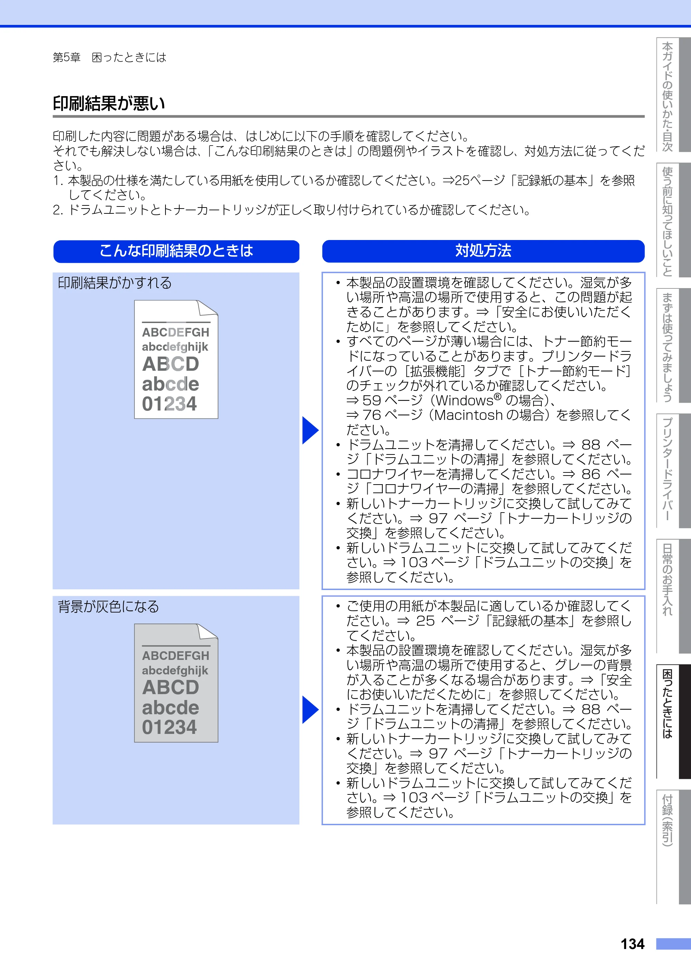Click step 2 about ドラムユニットとトナーカートリッジ

292,210
